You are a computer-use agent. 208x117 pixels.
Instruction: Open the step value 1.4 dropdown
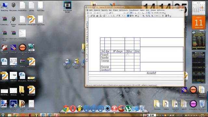95,13
